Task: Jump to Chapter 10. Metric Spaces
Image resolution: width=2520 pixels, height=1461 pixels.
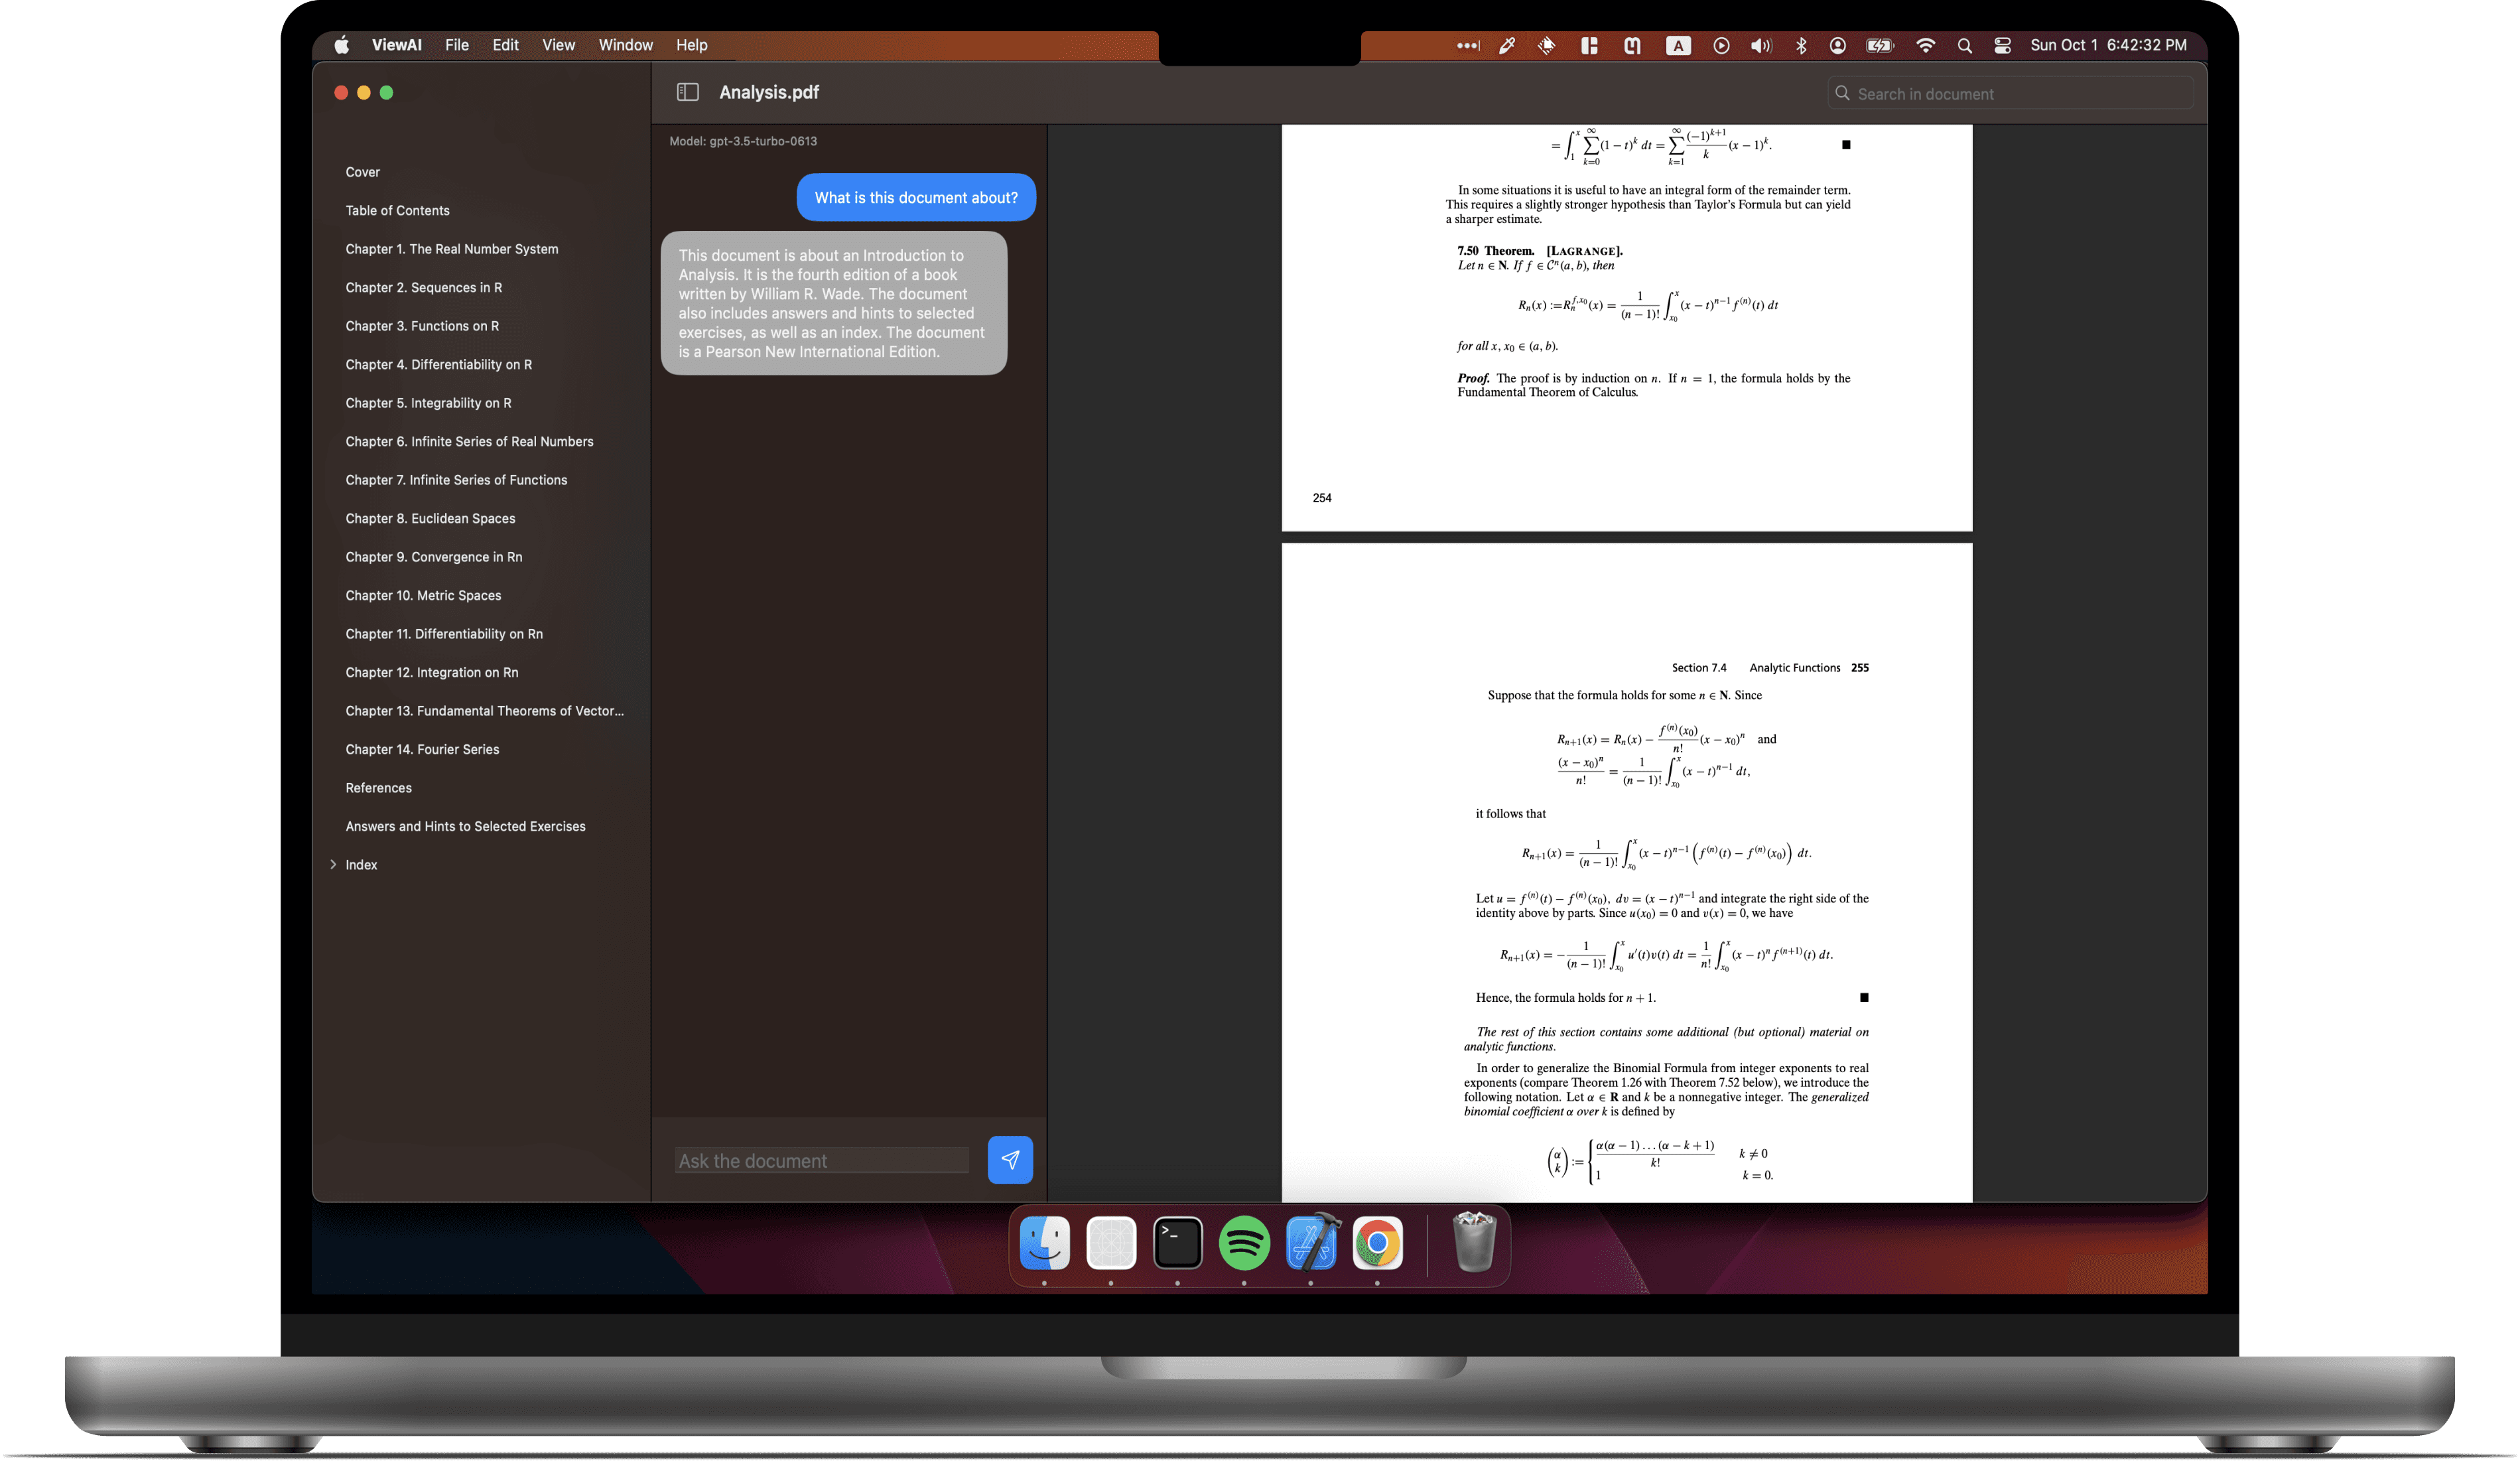Action: [x=423, y=595]
